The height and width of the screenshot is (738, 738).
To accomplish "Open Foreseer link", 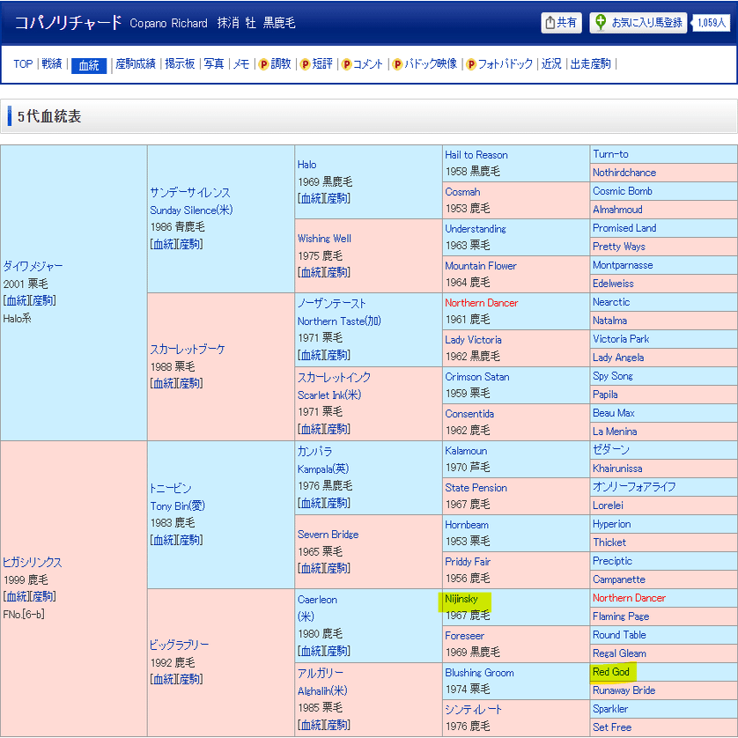I will pos(464,636).
